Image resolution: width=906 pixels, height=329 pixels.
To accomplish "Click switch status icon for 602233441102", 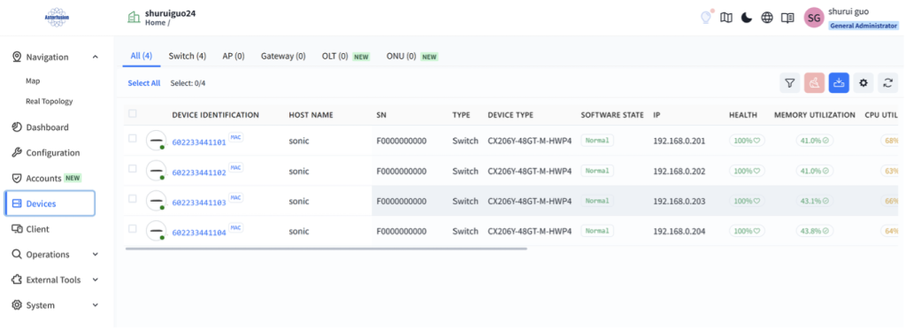I will (156, 171).
